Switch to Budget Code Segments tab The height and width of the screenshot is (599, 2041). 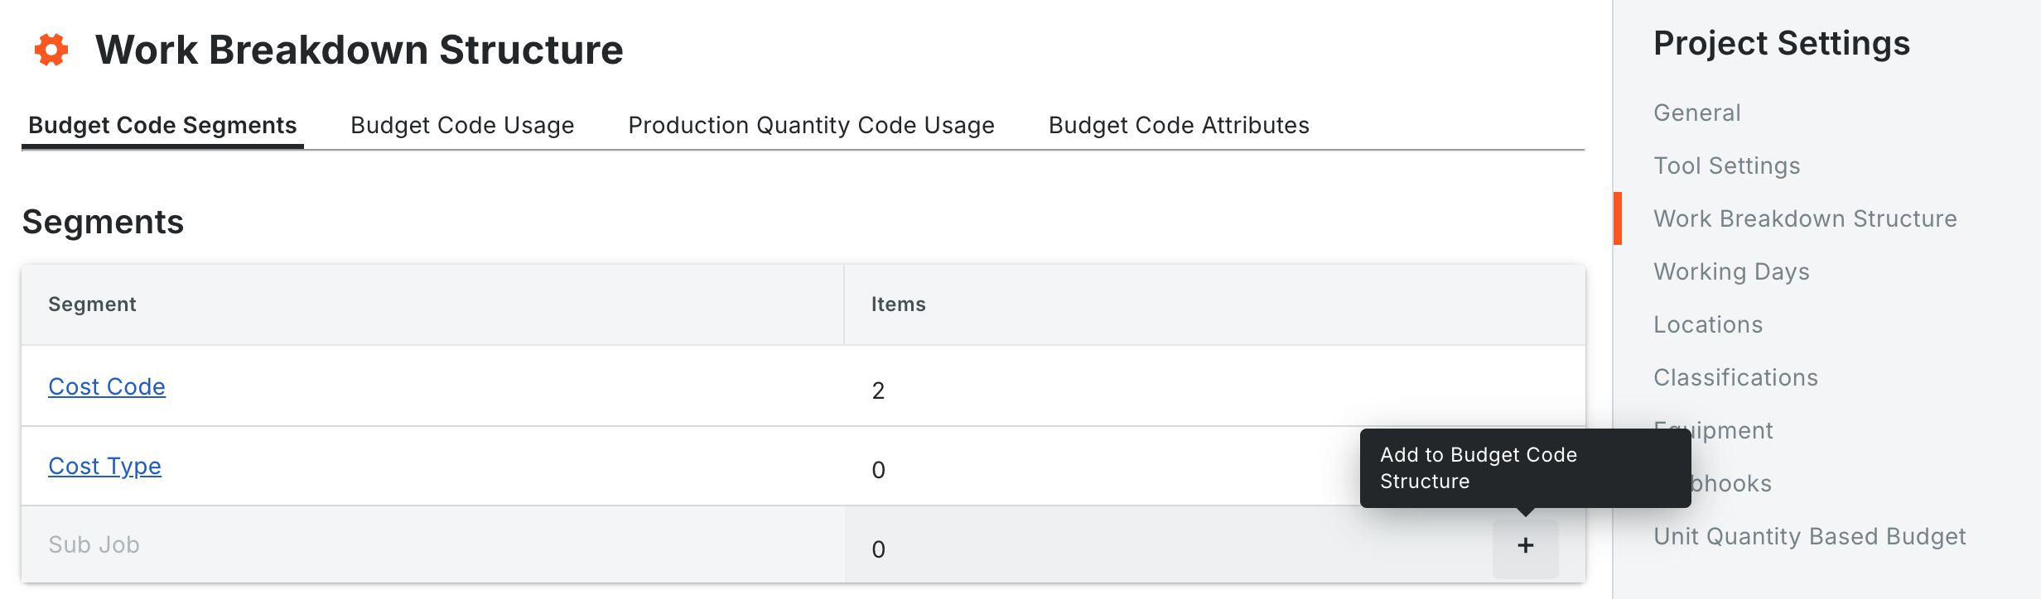(162, 125)
